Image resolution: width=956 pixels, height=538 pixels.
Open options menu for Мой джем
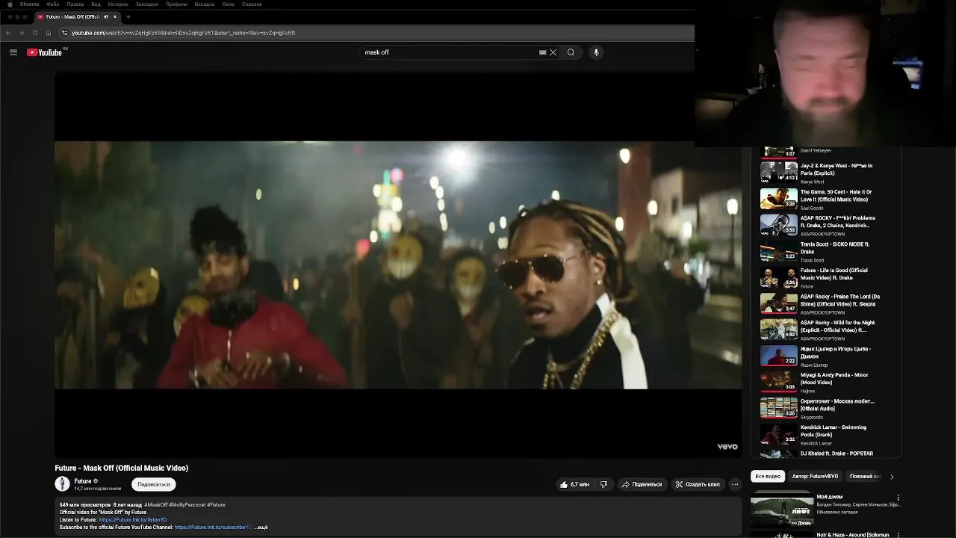pos(898,498)
